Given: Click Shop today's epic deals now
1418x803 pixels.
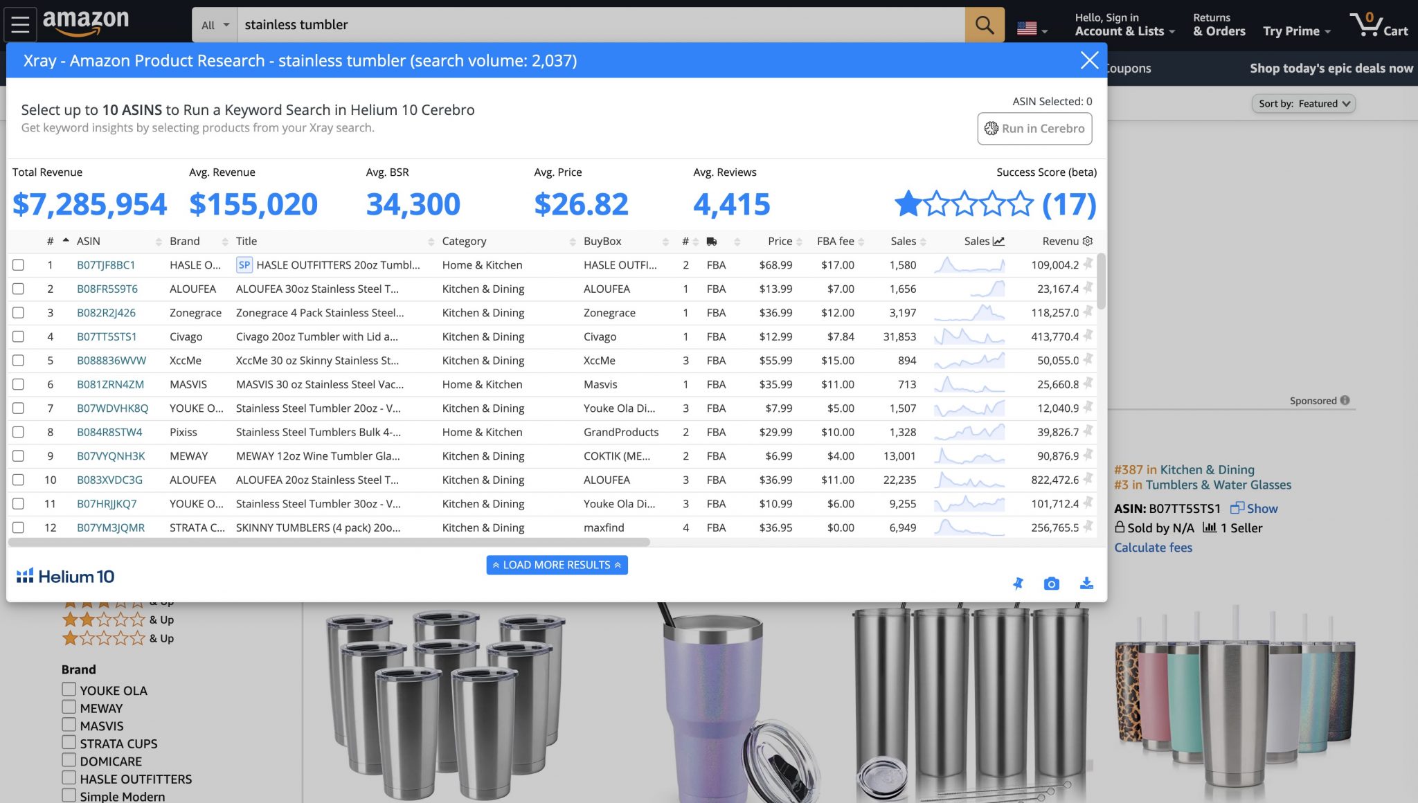Looking at the screenshot, I should tap(1331, 68).
